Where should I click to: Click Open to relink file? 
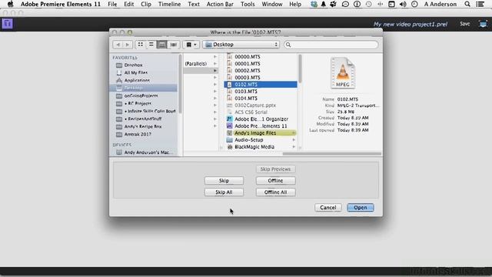[x=361, y=208]
